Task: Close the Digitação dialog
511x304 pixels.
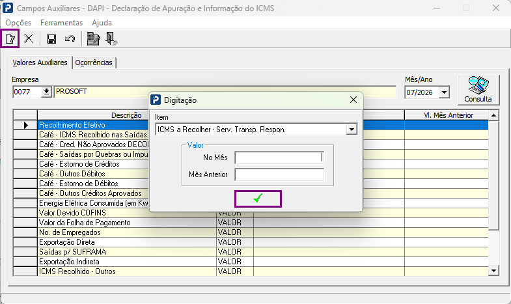Action: (353, 100)
